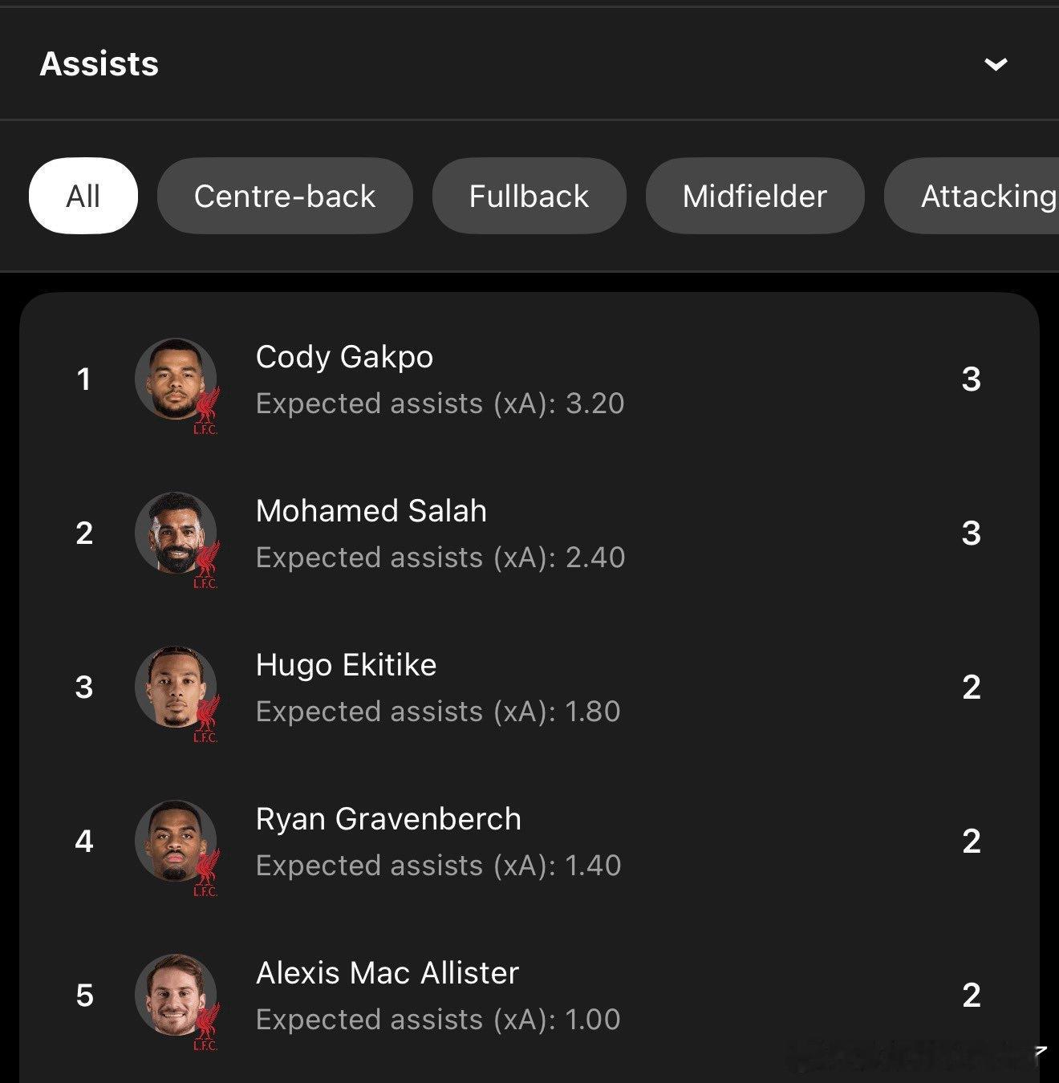Filter by Fullback position

[529, 196]
